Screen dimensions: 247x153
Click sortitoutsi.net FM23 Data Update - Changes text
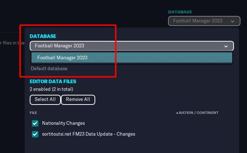[88, 134]
